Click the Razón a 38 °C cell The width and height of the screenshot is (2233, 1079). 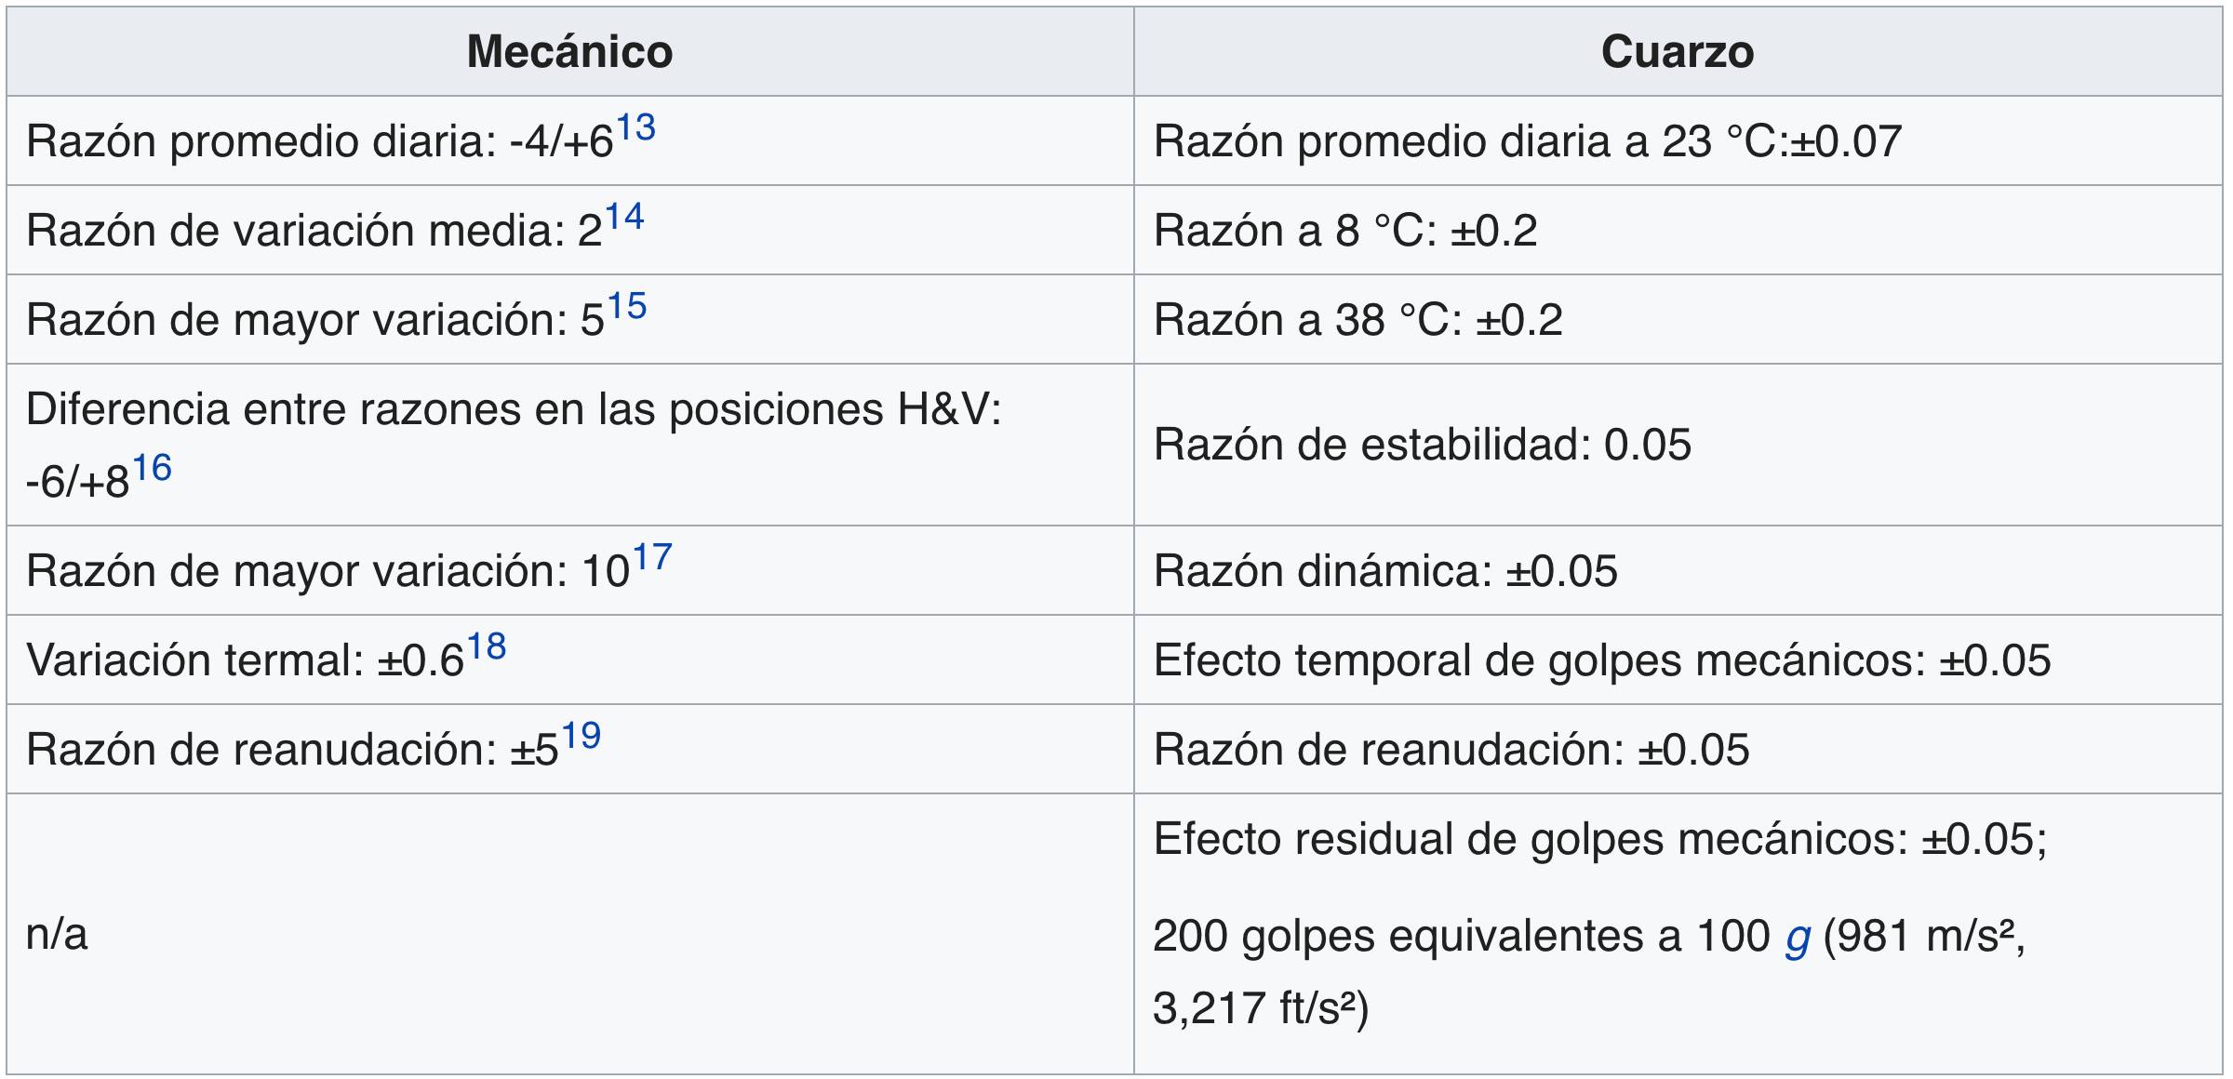1357,320
